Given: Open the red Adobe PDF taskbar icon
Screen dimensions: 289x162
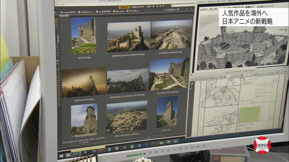Looking at the screenshot, I should pyautogui.click(x=101, y=151).
